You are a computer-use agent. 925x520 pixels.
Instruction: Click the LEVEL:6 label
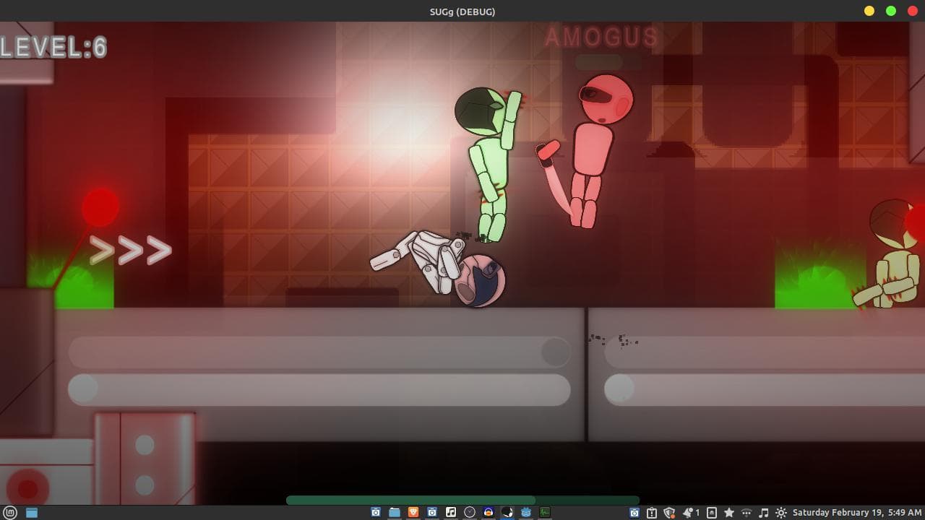point(54,48)
